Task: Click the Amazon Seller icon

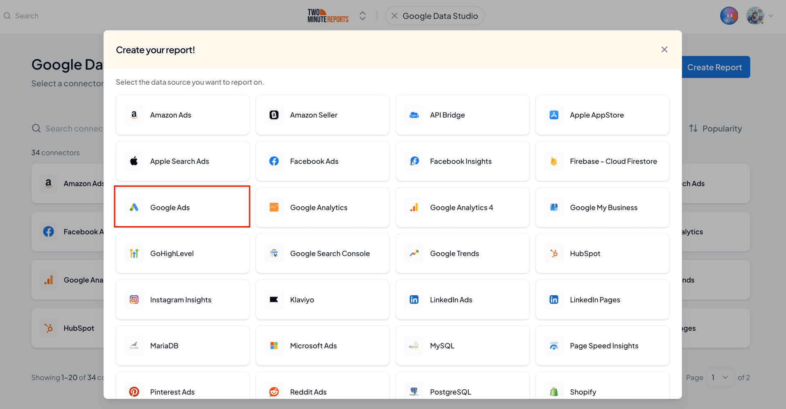Action: [274, 115]
